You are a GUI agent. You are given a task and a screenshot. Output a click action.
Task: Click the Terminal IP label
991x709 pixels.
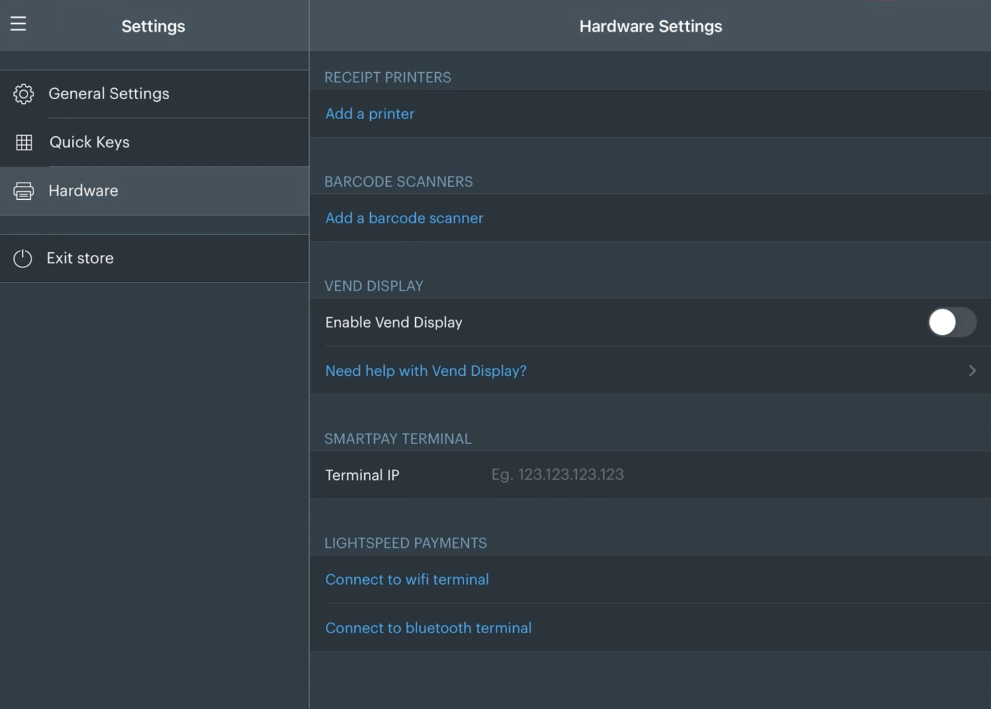point(362,475)
